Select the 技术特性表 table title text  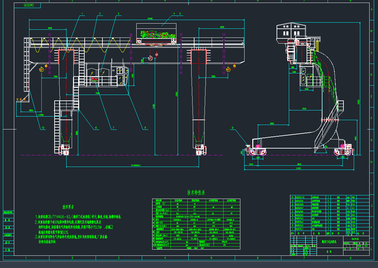[x=196, y=193]
